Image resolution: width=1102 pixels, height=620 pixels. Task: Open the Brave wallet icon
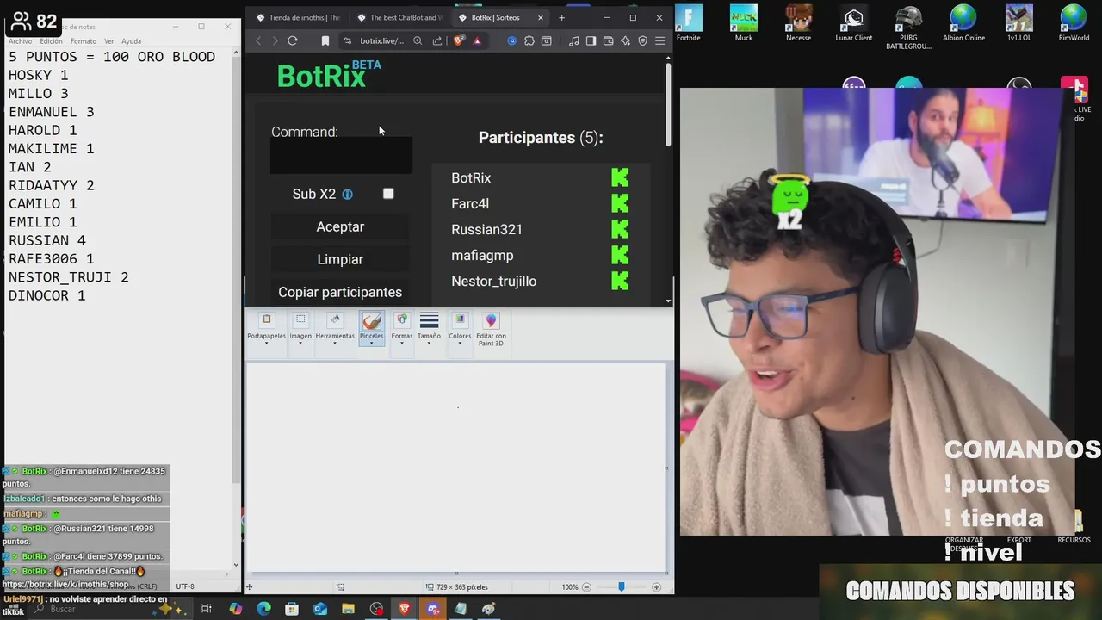608,40
